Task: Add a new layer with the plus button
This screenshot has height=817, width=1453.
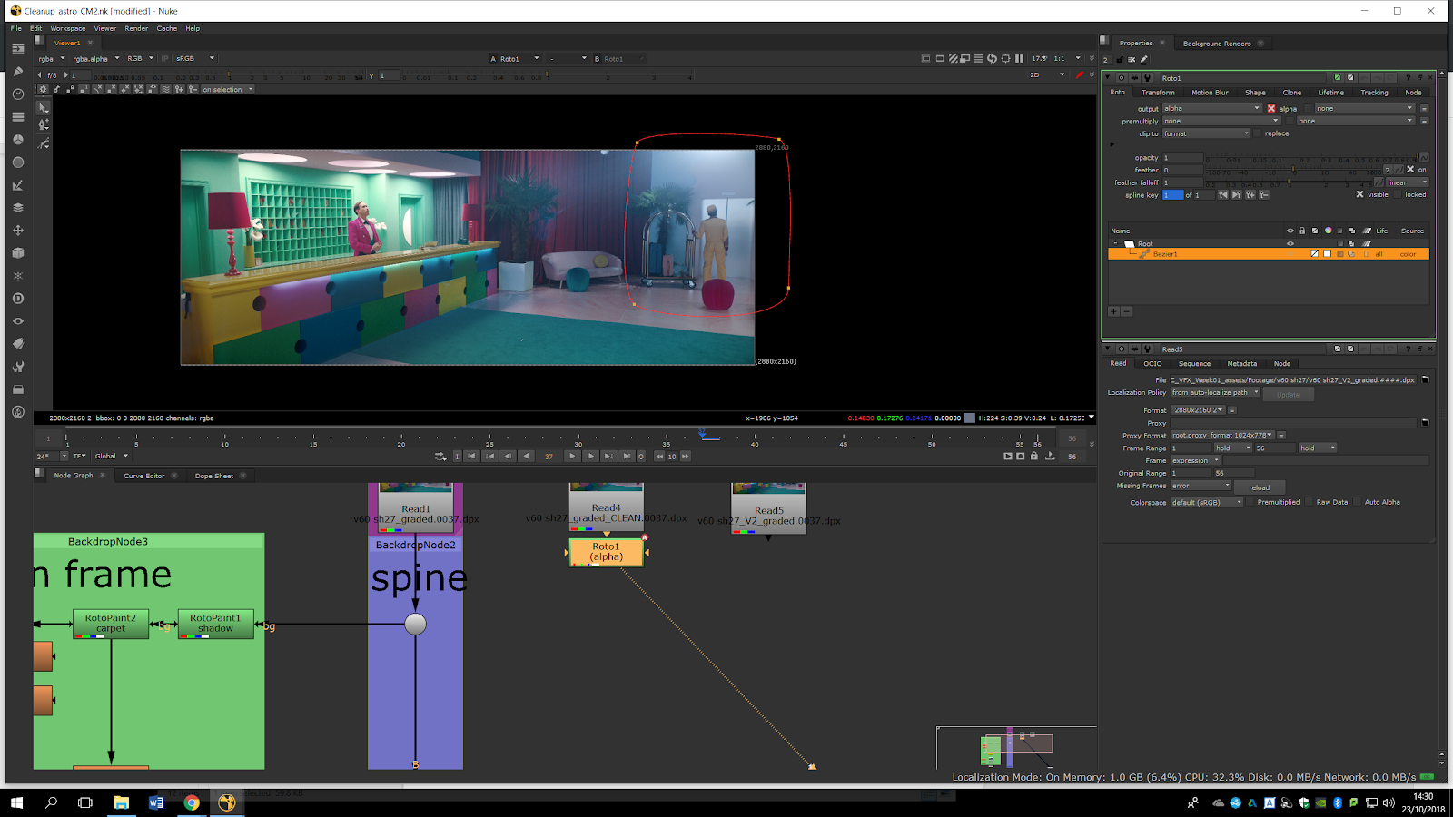Action: 1113,311
